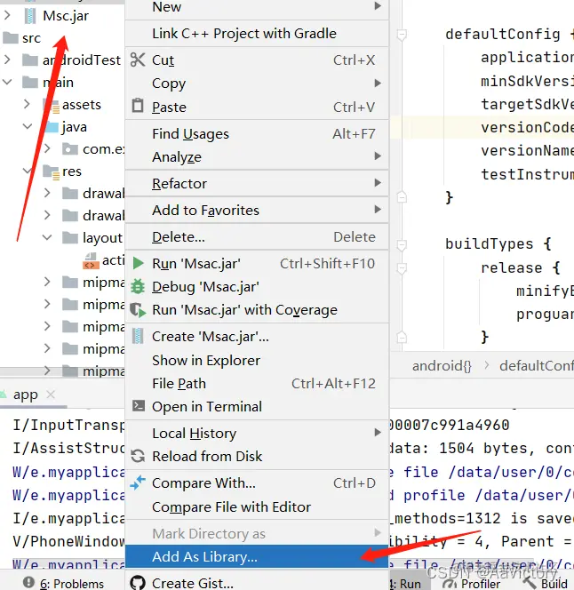Collapse the defaultConfig code fold marker
The image size is (574, 590).
tap(402, 35)
